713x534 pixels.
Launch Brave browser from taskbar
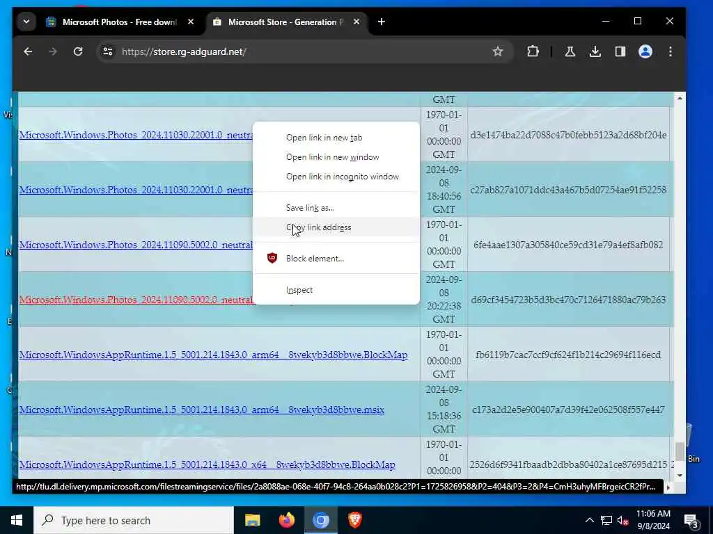(x=354, y=520)
